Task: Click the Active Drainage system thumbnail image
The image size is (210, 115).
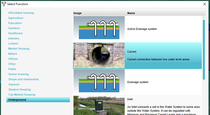Action: pyautogui.click(x=99, y=29)
